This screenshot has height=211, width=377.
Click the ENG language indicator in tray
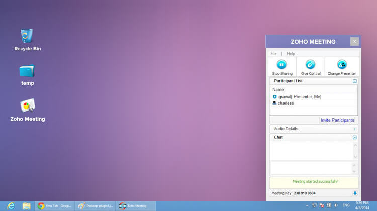(x=346, y=205)
